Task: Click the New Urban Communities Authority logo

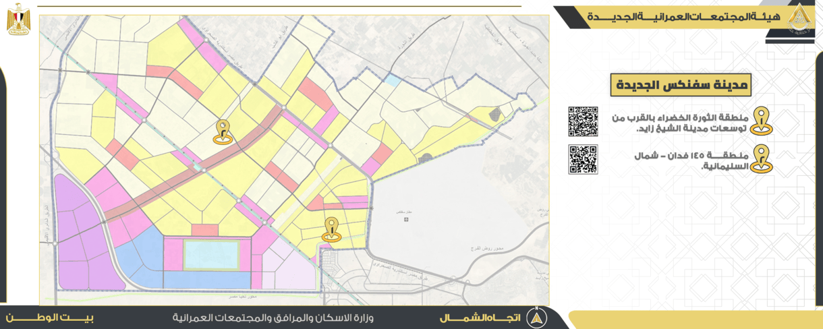Action: pyautogui.click(x=798, y=15)
